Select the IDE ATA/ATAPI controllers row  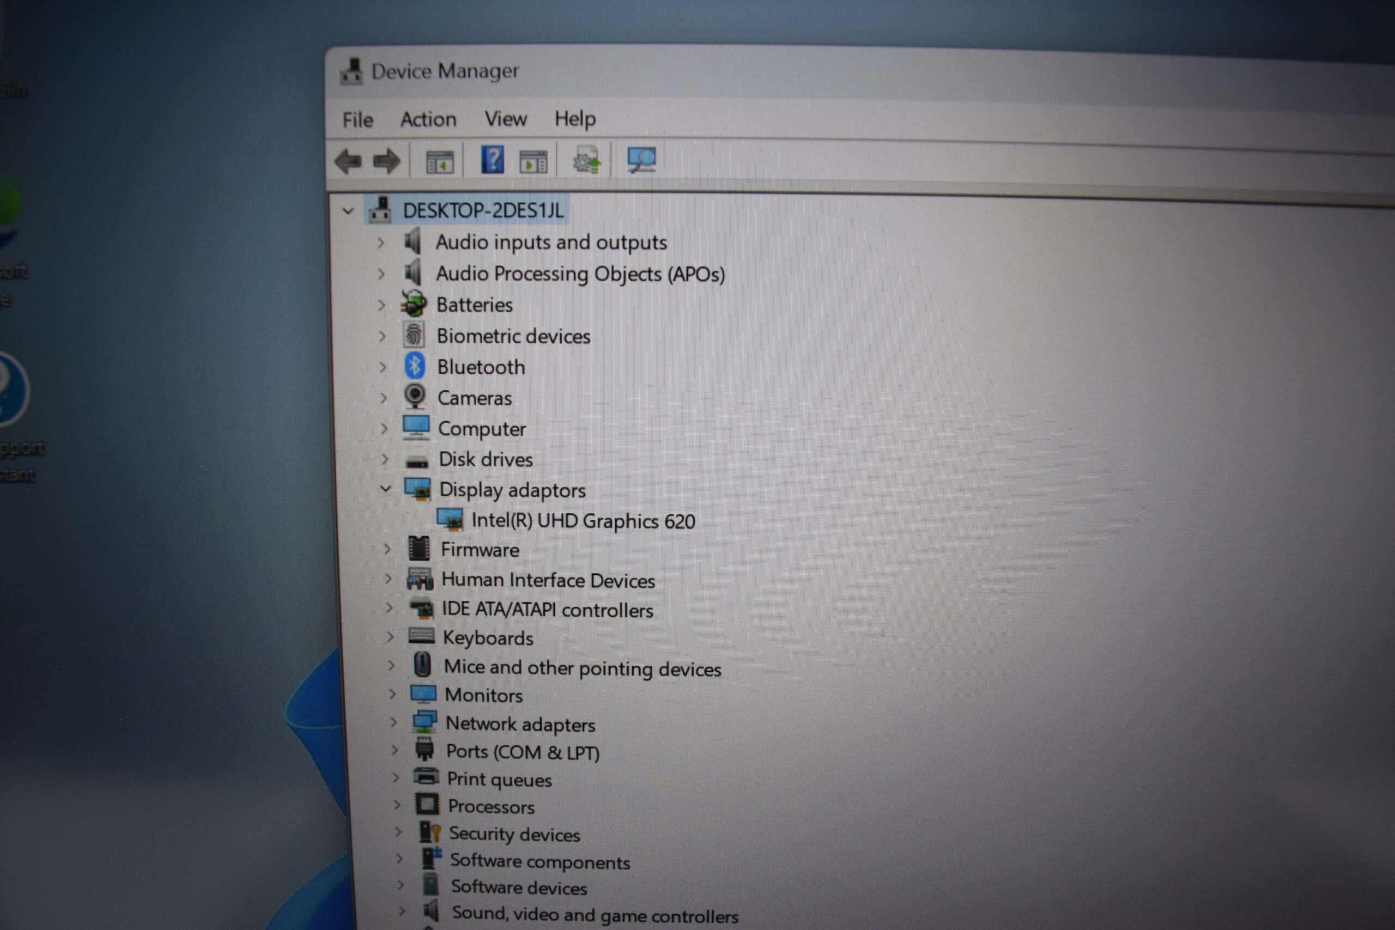[548, 609]
